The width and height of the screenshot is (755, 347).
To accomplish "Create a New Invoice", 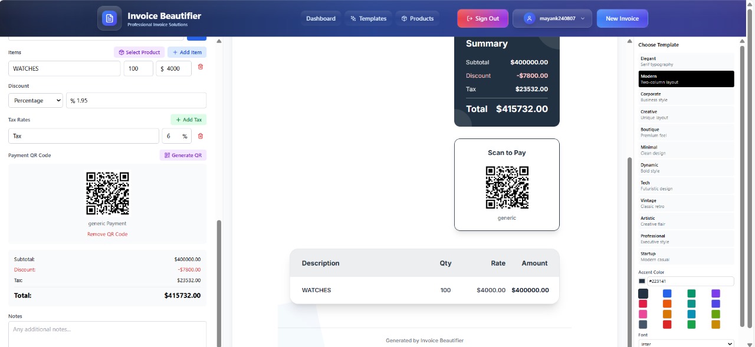I will pos(622,18).
